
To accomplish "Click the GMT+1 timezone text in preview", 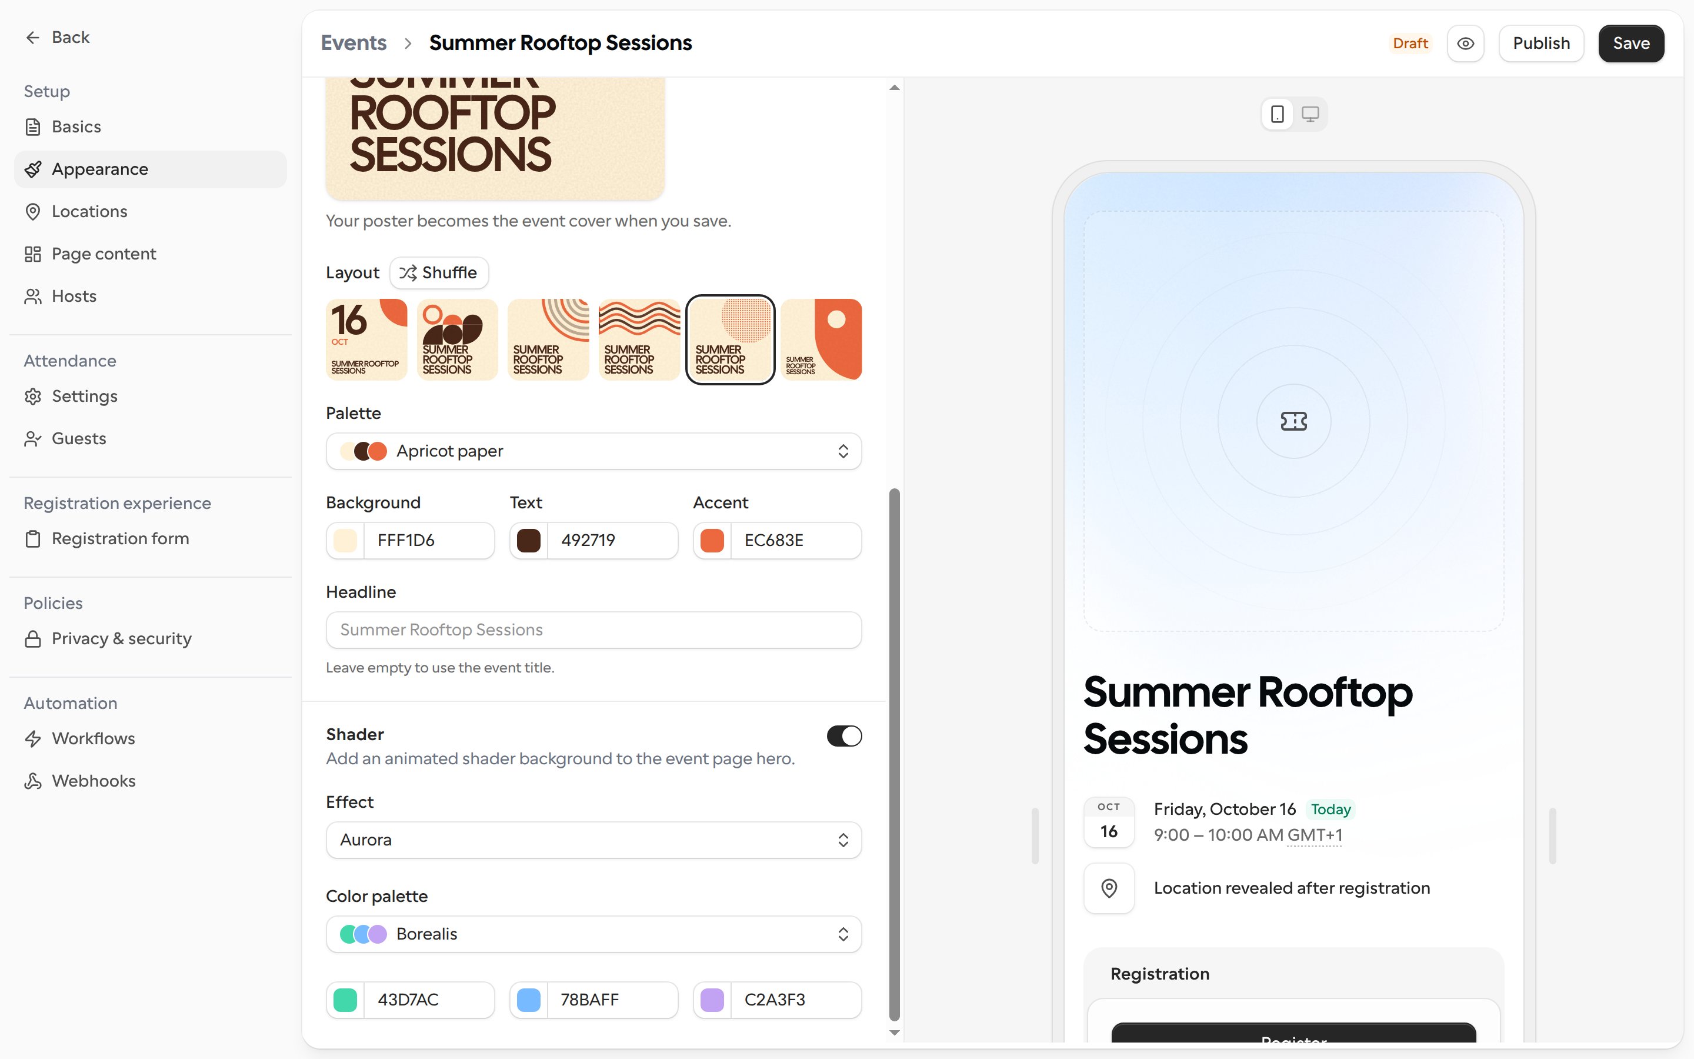I will (x=1315, y=835).
